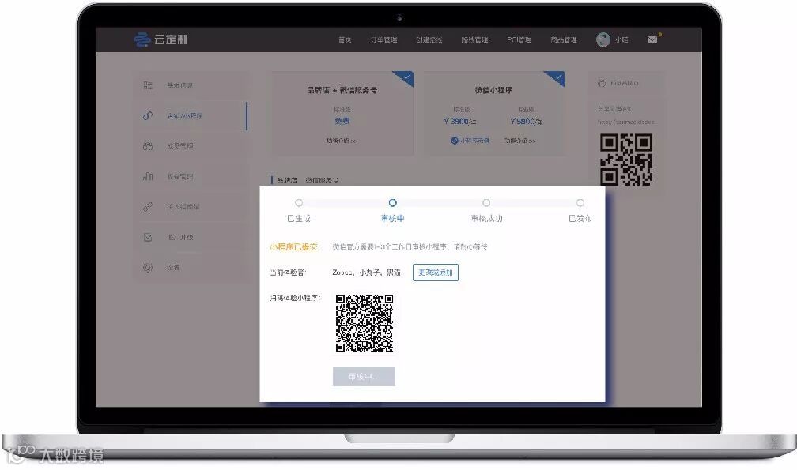Select the 已发布 step circle

pyautogui.click(x=580, y=202)
